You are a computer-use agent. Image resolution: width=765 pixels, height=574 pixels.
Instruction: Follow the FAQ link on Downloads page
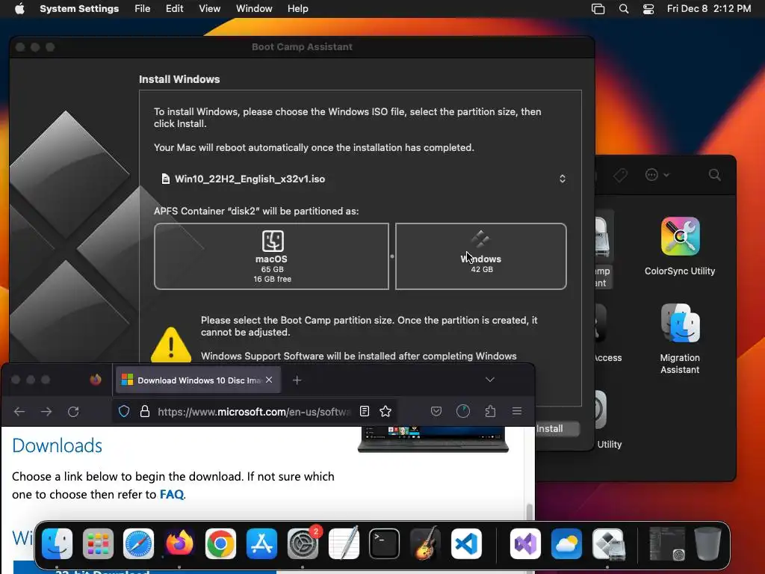coord(172,495)
